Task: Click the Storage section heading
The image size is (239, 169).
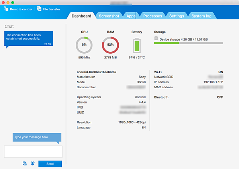Action: tap(160, 32)
